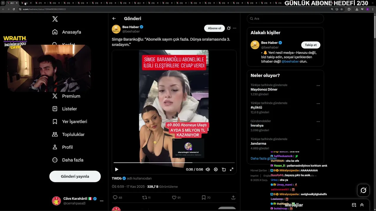Image resolution: width=376 pixels, height=211 pixels.
Task: Click the Hizmet Şartları footer link
Action: point(258,171)
